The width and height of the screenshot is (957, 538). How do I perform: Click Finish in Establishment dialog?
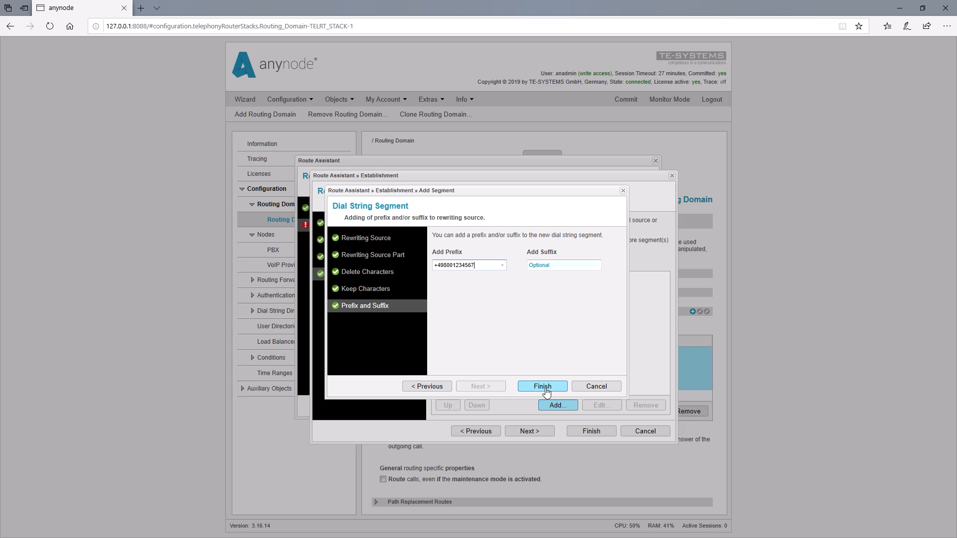pyautogui.click(x=591, y=431)
